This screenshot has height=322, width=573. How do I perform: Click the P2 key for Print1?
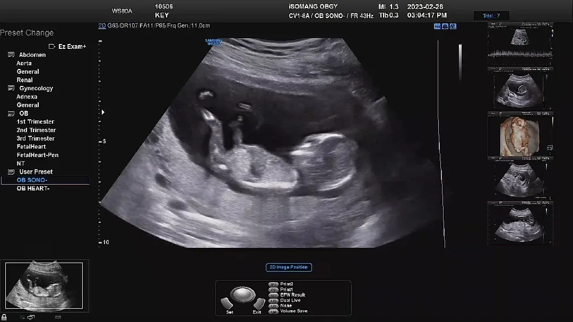(273, 290)
